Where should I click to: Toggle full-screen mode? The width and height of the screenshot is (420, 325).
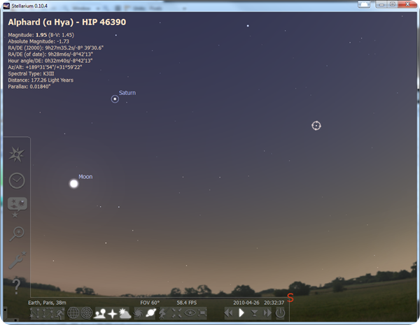[202, 312]
